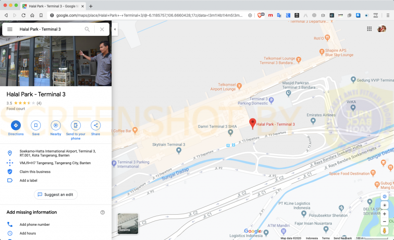Reload the page
The image size is (394, 240).
click(x=23, y=15)
